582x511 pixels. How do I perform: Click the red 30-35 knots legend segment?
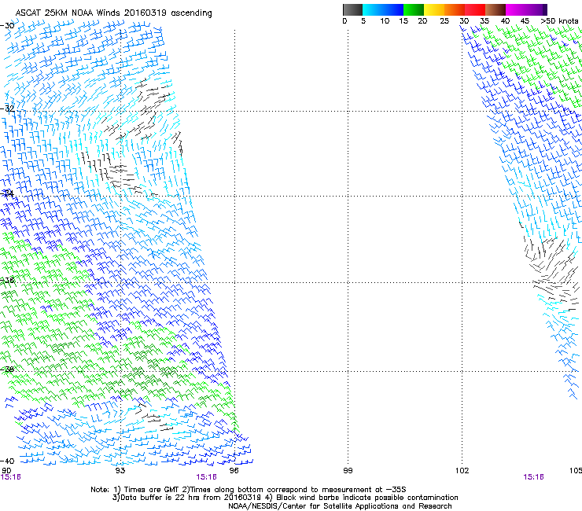(475, 9)
